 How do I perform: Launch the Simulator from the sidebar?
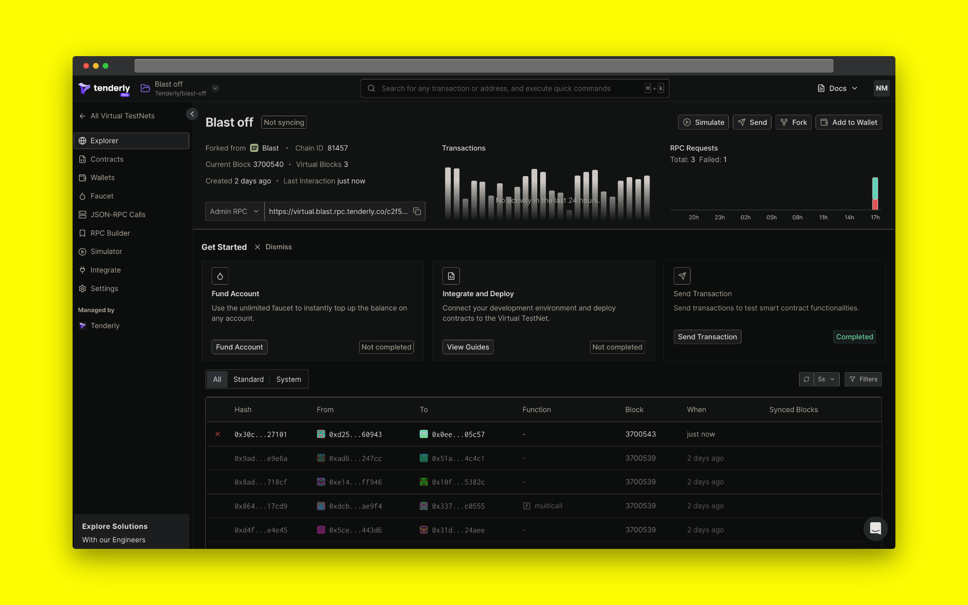pos(106,251)
